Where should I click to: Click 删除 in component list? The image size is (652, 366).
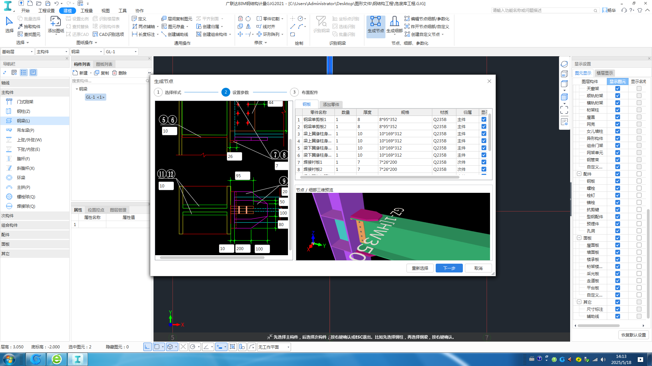pos(119,73)
